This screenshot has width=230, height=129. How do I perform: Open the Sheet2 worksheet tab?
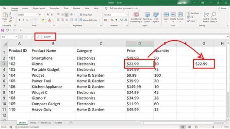[33, 123]
